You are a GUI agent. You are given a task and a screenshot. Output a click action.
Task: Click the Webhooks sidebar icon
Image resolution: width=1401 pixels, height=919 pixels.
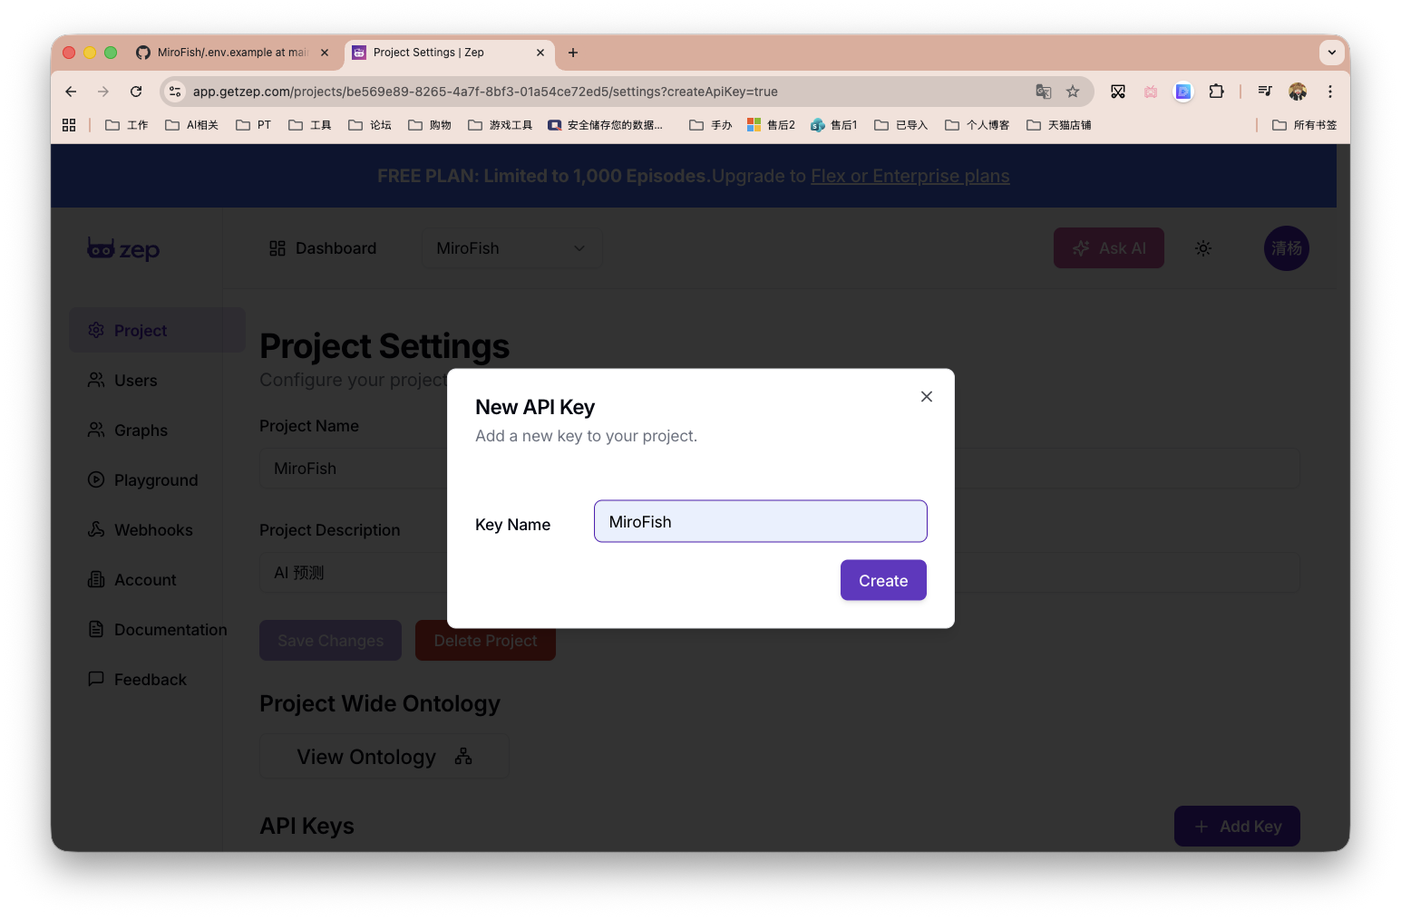(x=96, y=529)
